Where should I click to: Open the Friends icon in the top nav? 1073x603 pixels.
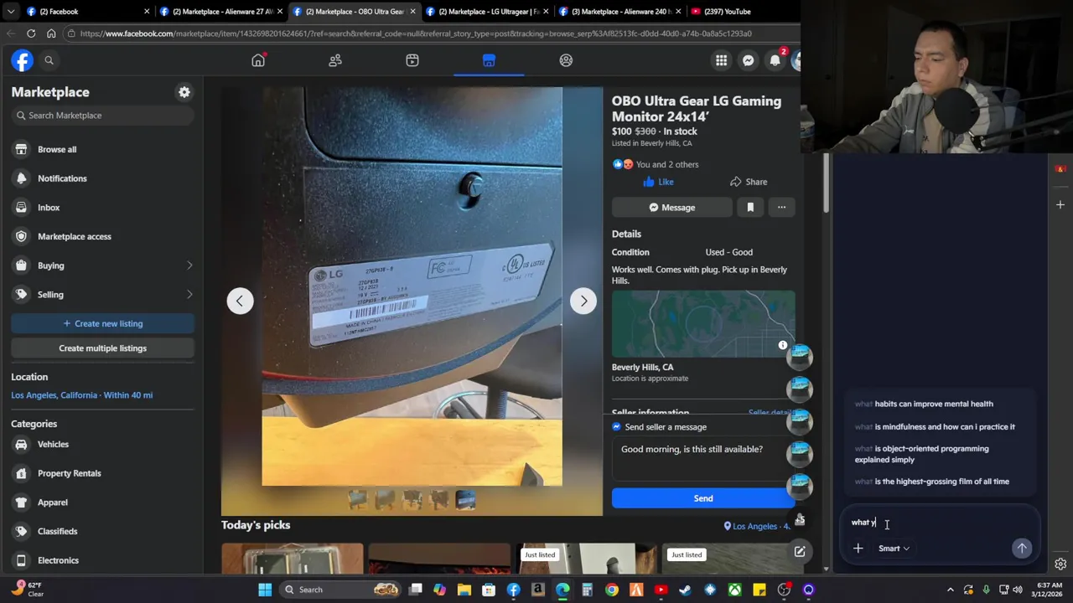[x=335, y=60]
